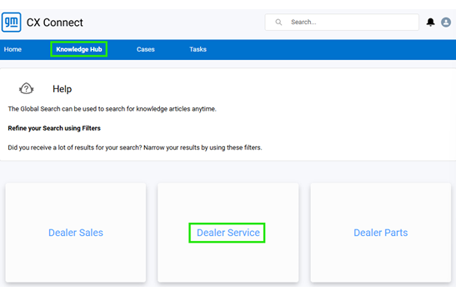Click the Help section heading
The height and width of the screenshot is (296, 456).
point(62,89)
